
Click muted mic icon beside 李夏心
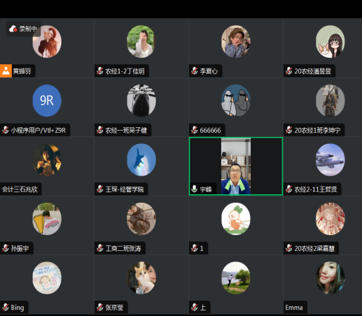click(195, 71)
